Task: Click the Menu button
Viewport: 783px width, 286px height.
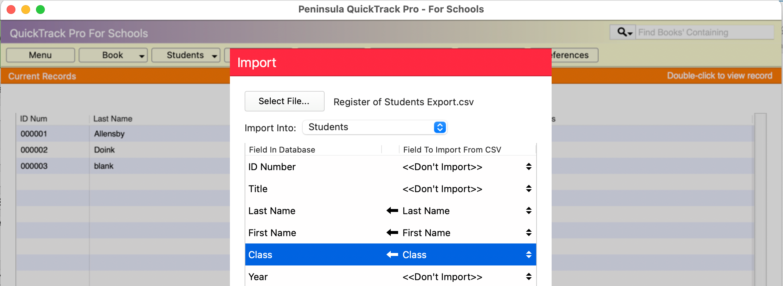Action: 40,55
